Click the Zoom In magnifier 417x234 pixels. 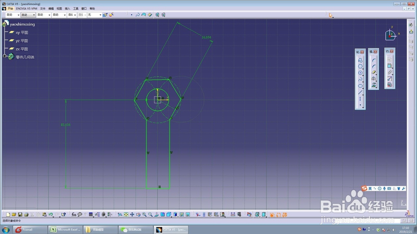(144, 214)
